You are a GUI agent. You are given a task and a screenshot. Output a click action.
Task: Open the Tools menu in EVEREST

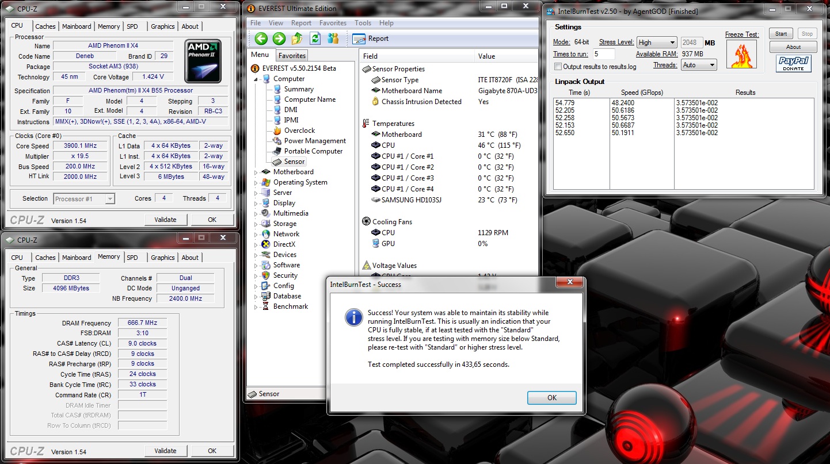[363, 23]
